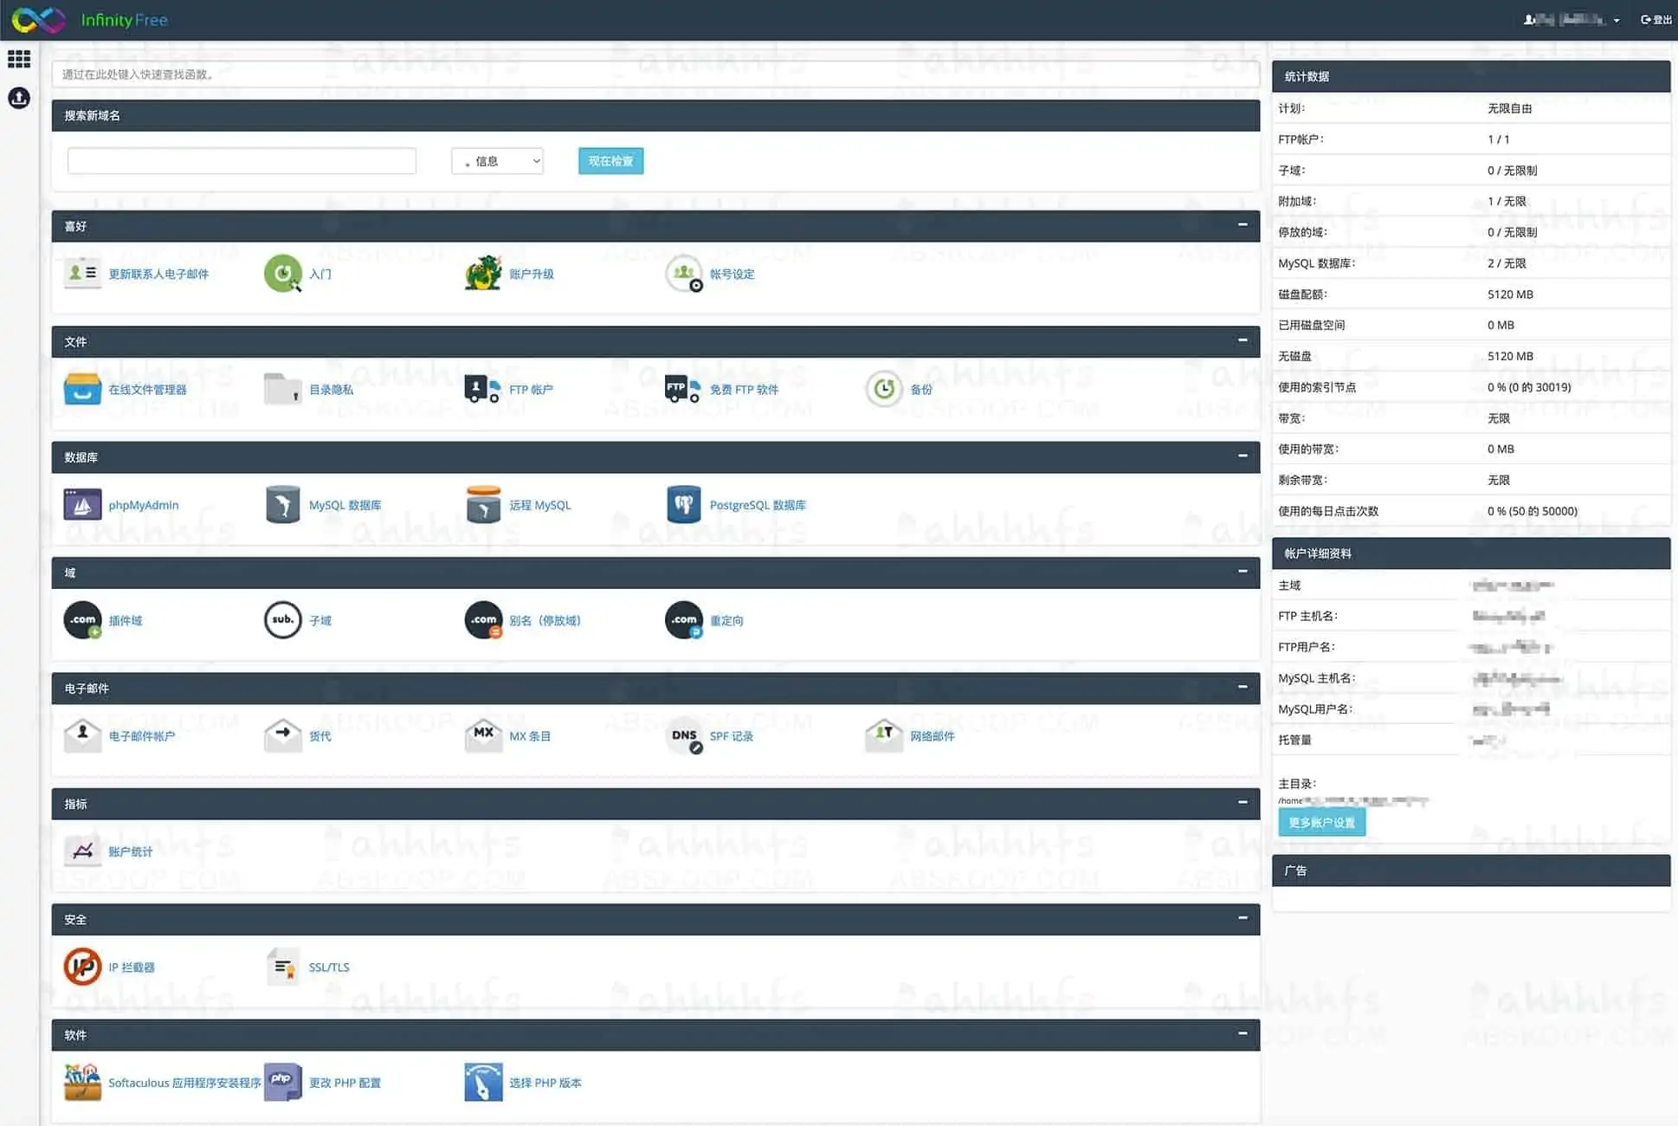Click the grid menu icon in sidebar

(19, 59)
